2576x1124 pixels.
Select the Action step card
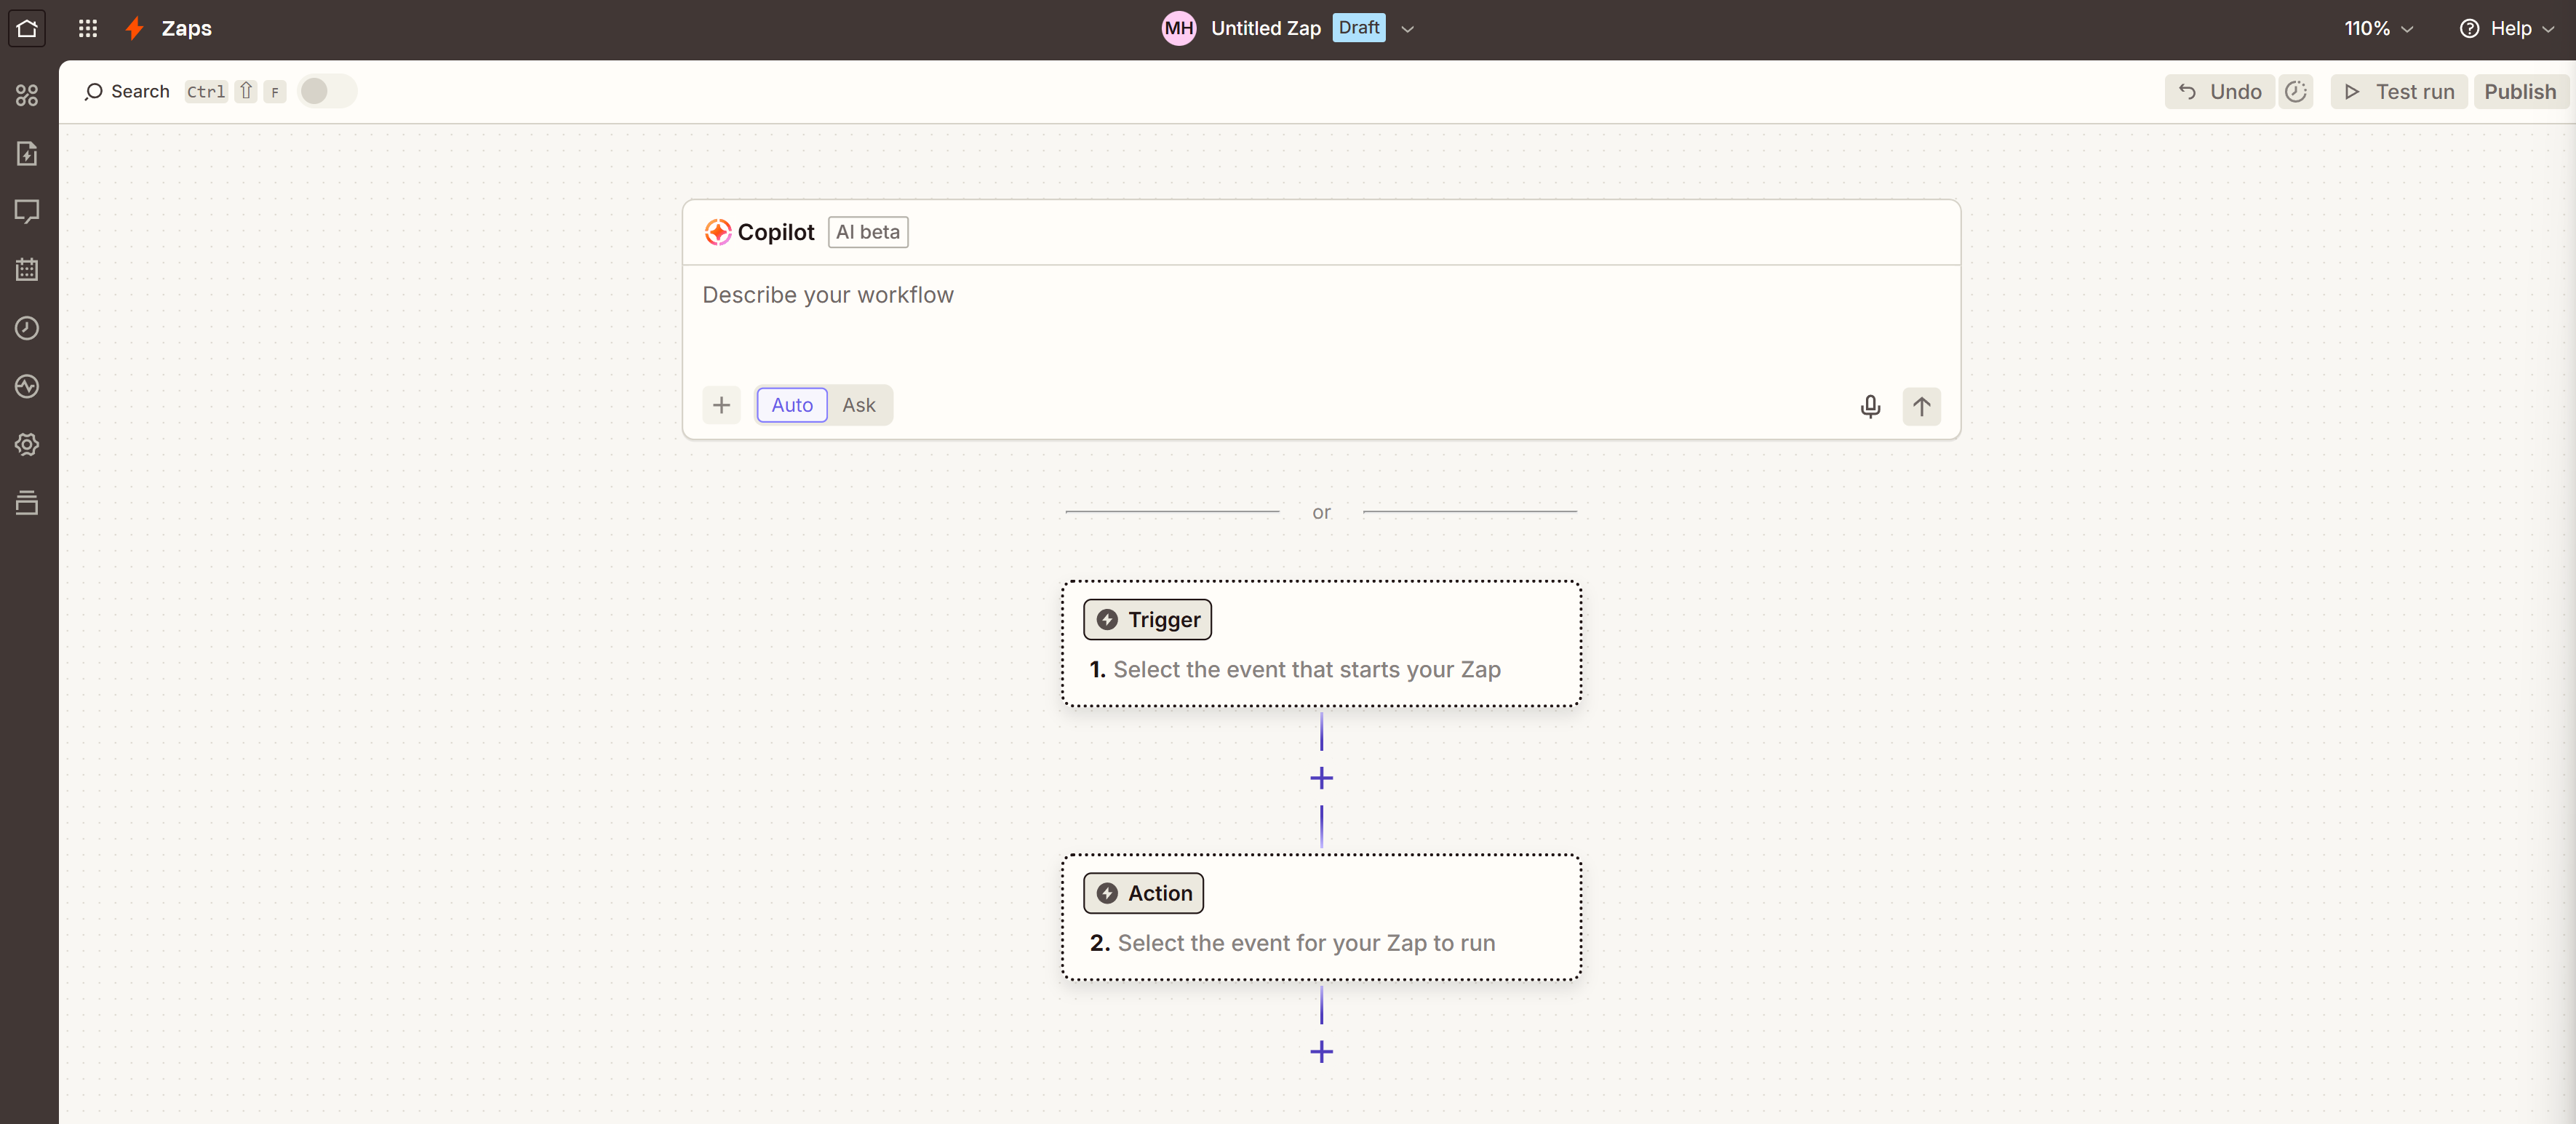pos(1321,917)
